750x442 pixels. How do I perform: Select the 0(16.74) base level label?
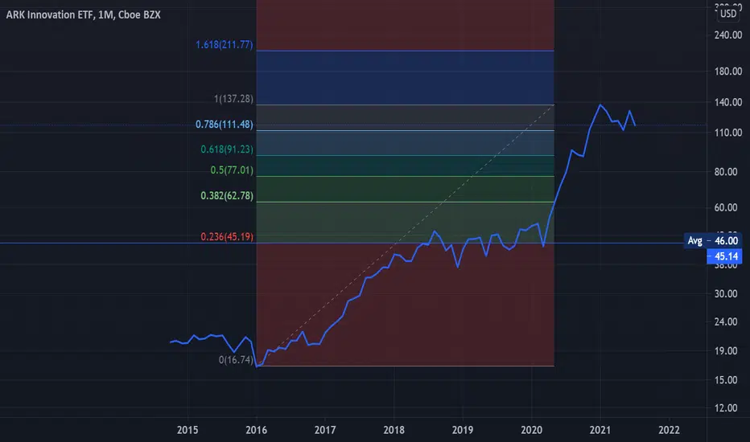tap(236, 360)
